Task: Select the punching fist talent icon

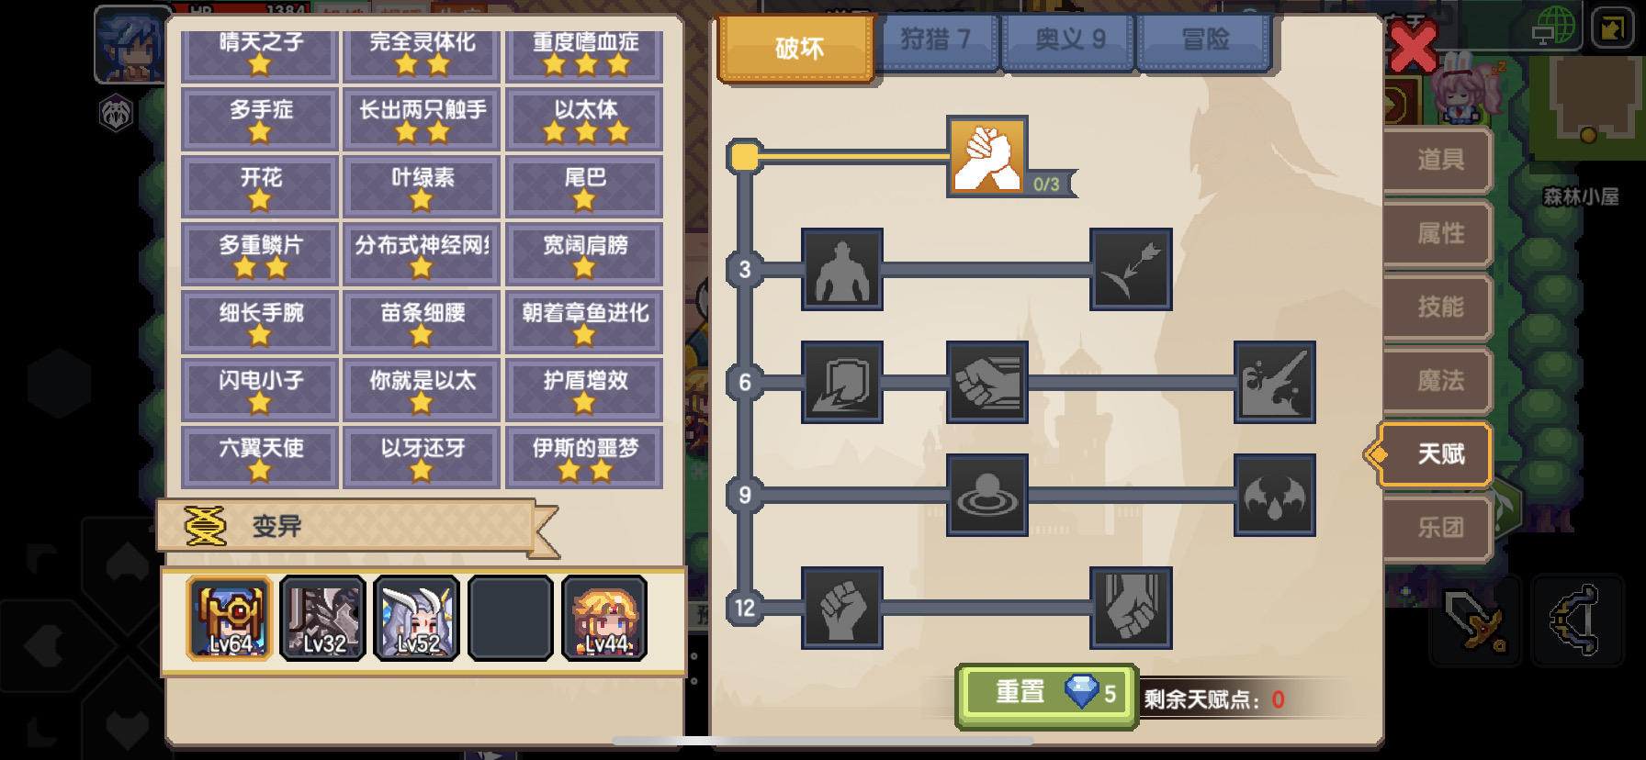Action: [987, 382]
